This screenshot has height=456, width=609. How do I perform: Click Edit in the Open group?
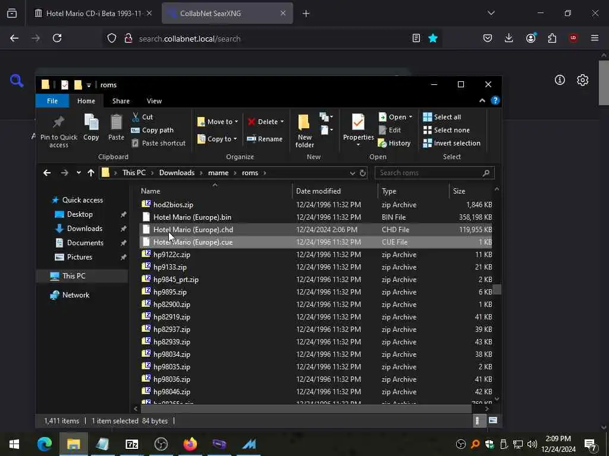(390, 130)
